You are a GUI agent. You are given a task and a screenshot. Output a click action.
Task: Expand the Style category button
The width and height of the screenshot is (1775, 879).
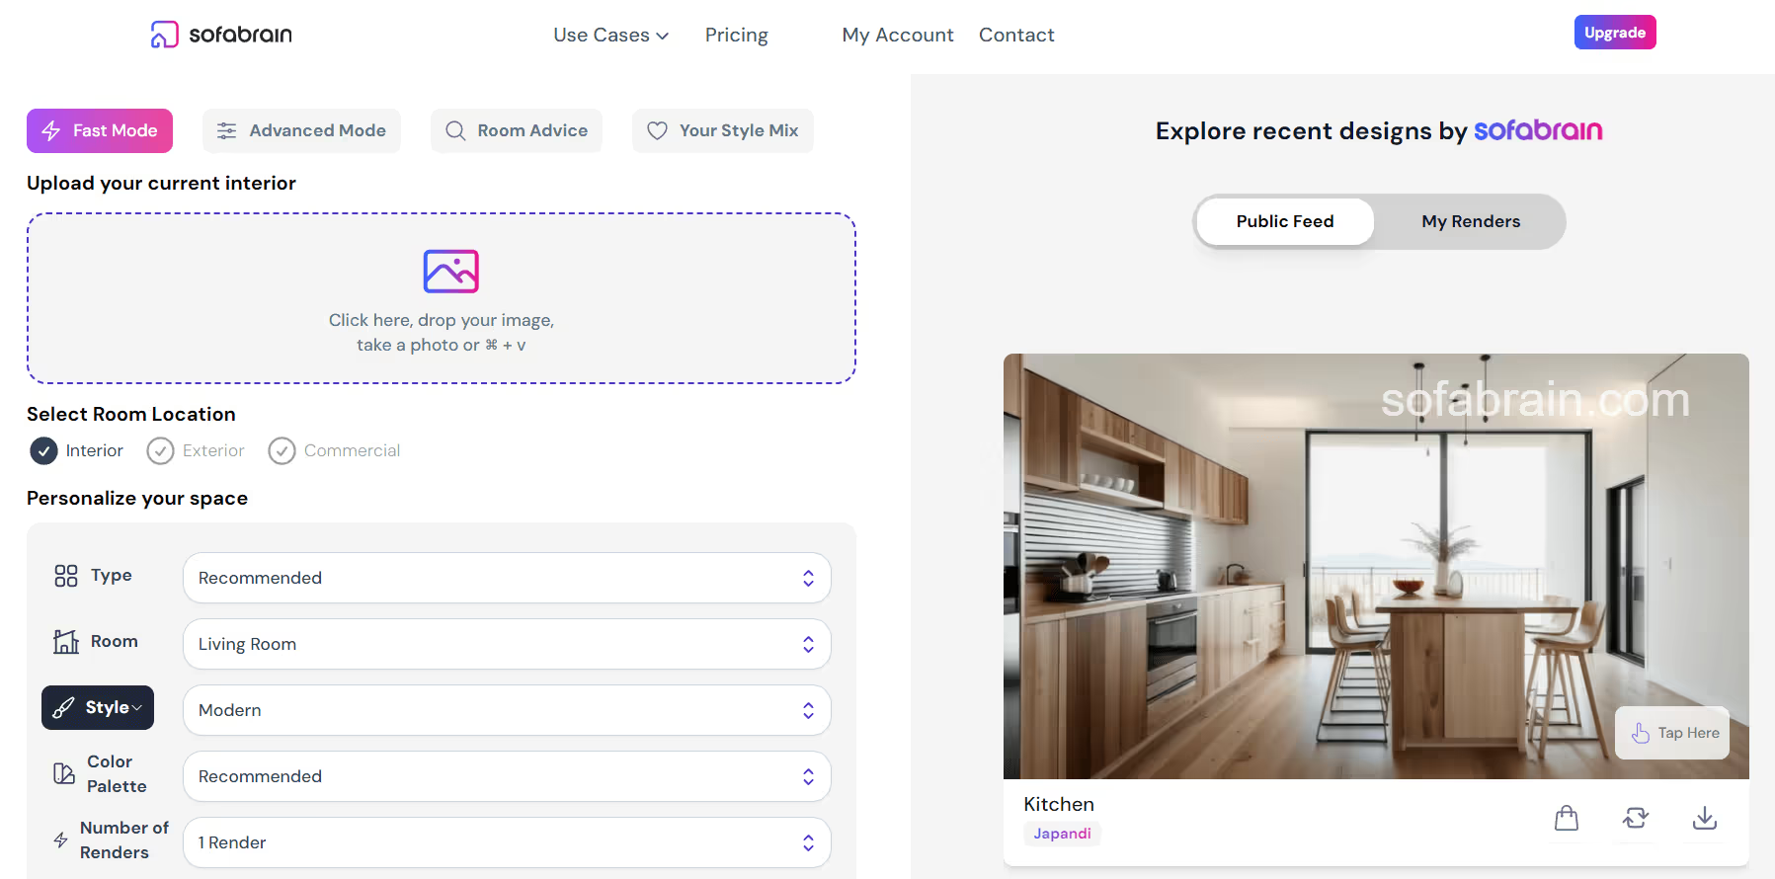[98, 707]
